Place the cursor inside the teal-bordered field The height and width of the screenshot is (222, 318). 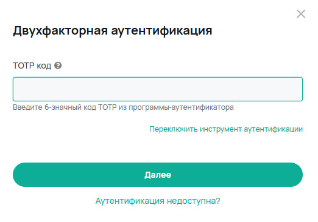158,89
